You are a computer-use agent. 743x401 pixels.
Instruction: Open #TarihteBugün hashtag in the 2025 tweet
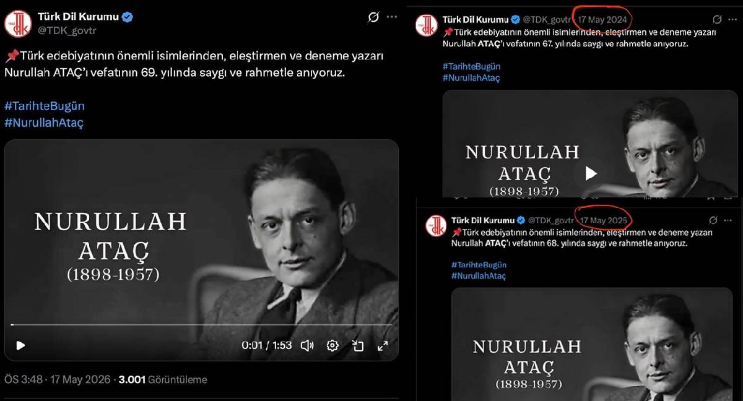pos(479,265)
